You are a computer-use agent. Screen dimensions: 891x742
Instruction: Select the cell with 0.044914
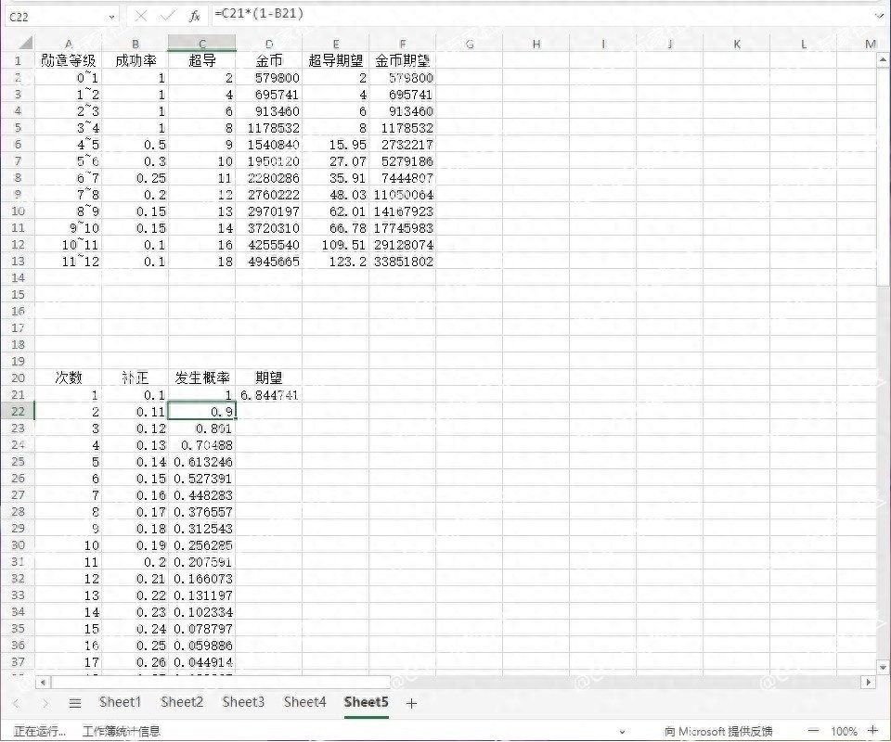201,661
